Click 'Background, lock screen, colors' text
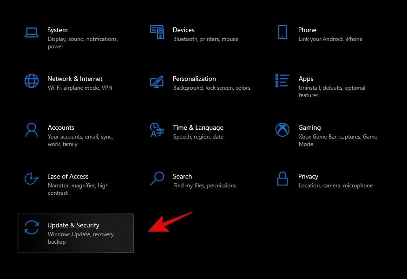 point(212,88)
